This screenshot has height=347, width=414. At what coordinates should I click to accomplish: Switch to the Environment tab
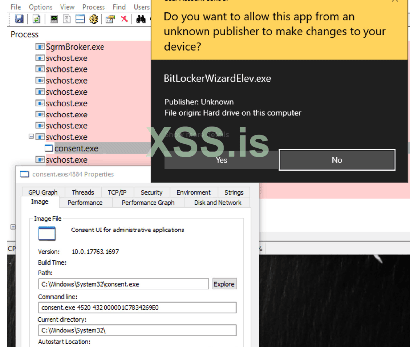[194, 192]
